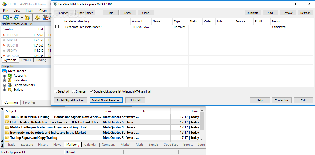Click the Help button in Trade Copier
Viewport: 315px width, 155px height.
pyautogui.click(x=260, y=100)
